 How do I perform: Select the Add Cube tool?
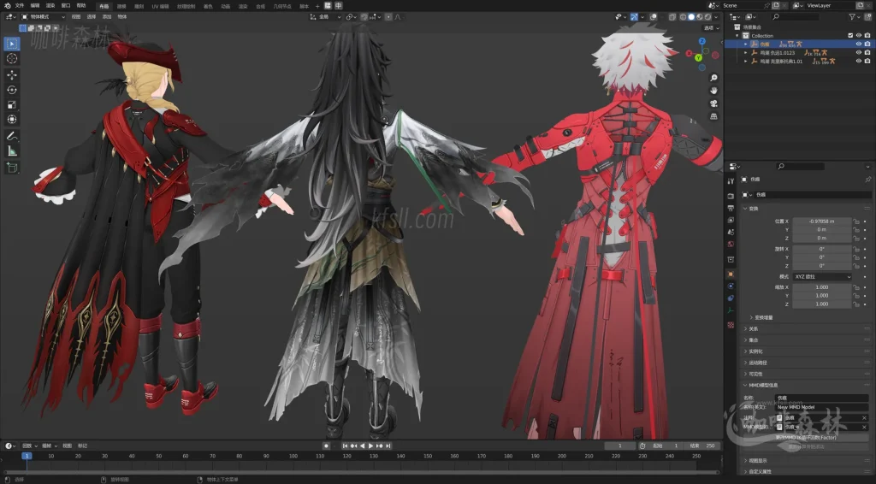[x=12, y=168]
